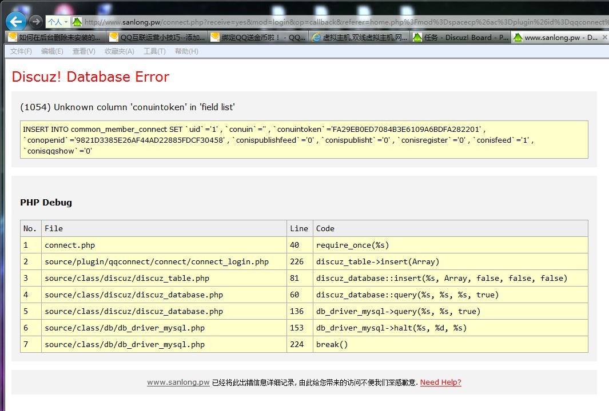Click favicon of the 如何在后台删除未安装的 tab

click(x=13, y=38)
